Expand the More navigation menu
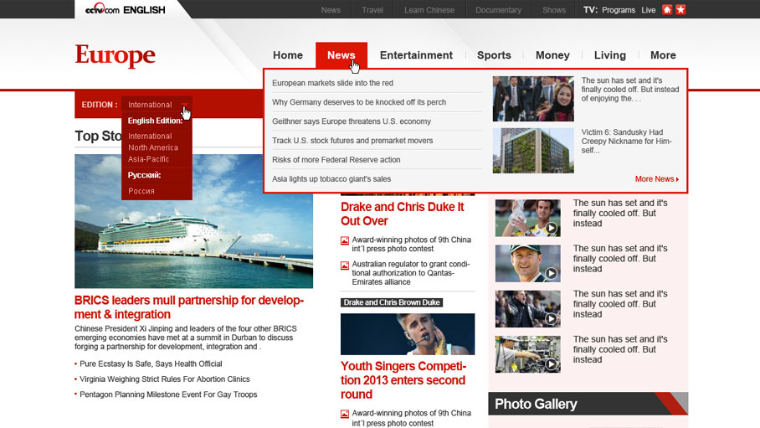 [663, 55]
